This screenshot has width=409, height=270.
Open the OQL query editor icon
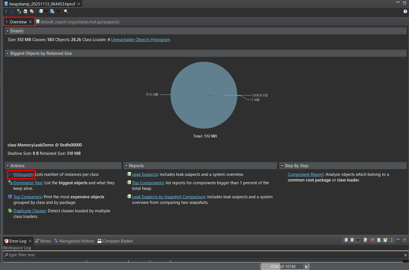[25, 11]
